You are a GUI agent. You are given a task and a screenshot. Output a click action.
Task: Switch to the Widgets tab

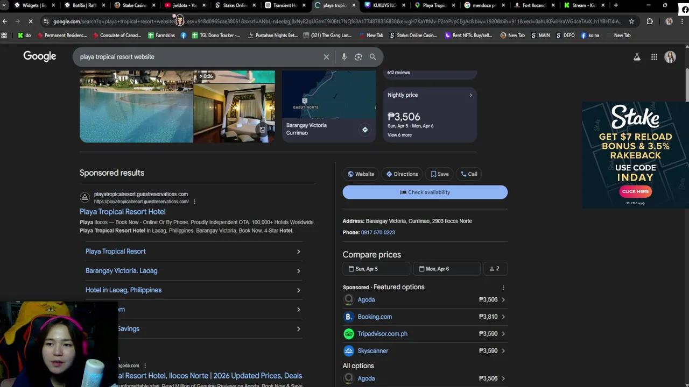coord(34,5)
